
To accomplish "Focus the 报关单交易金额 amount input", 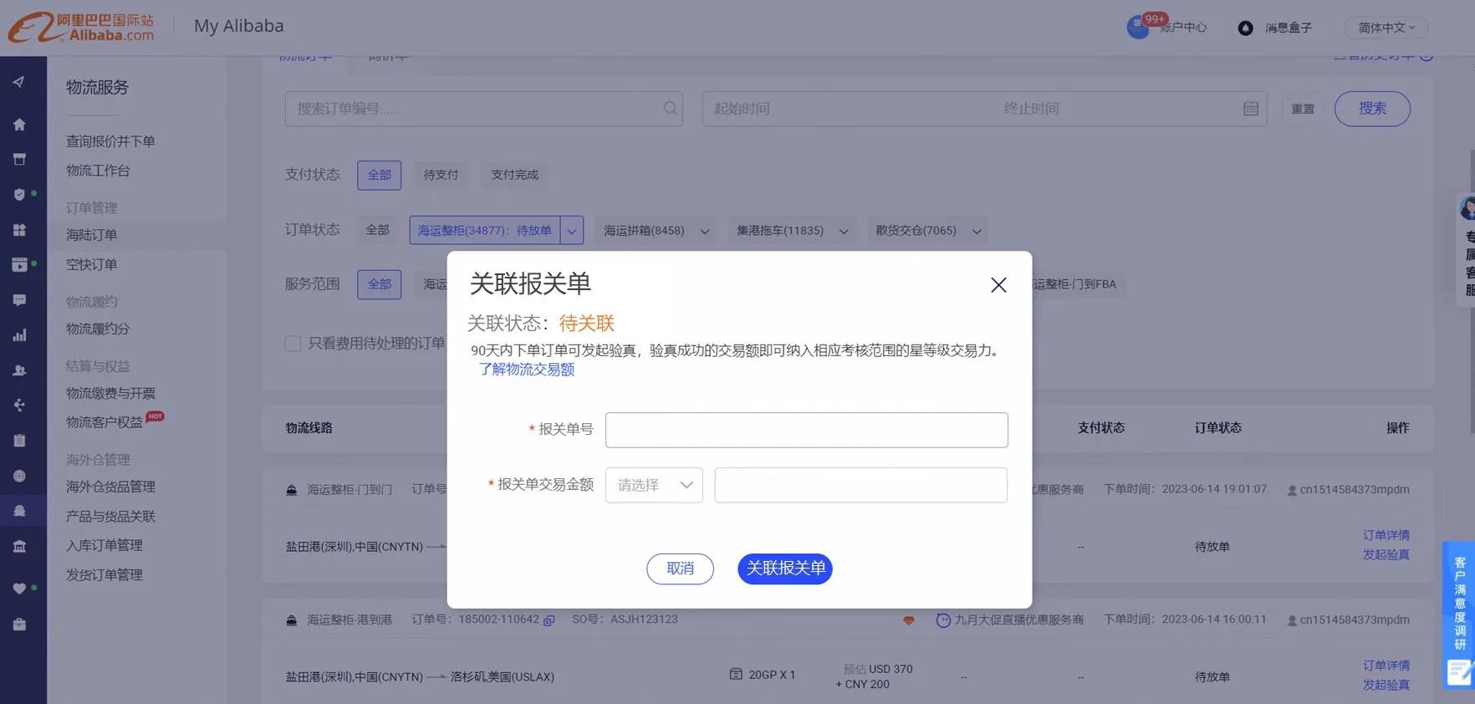I will pyautogui.click(x=860, y=485).
